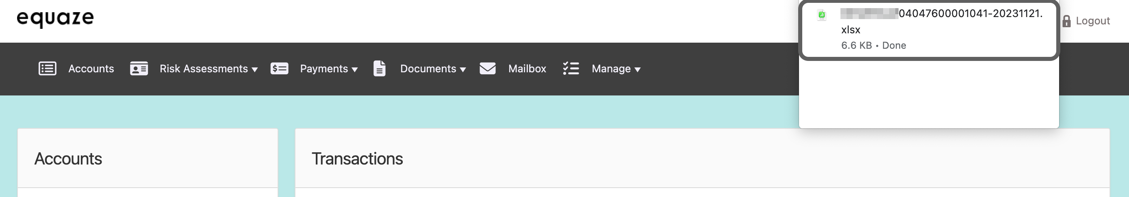Expand the Manage dropdown arrow
This screenshot has width=1129, height=197.
[637, 69]
